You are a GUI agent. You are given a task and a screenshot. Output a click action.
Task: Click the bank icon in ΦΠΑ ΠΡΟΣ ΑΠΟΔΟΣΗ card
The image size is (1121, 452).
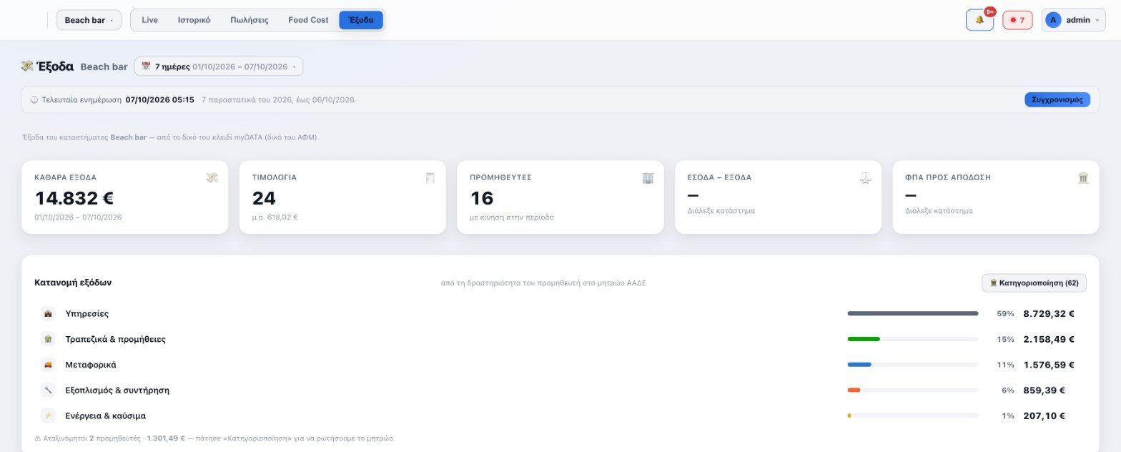tap(1083, 177)
